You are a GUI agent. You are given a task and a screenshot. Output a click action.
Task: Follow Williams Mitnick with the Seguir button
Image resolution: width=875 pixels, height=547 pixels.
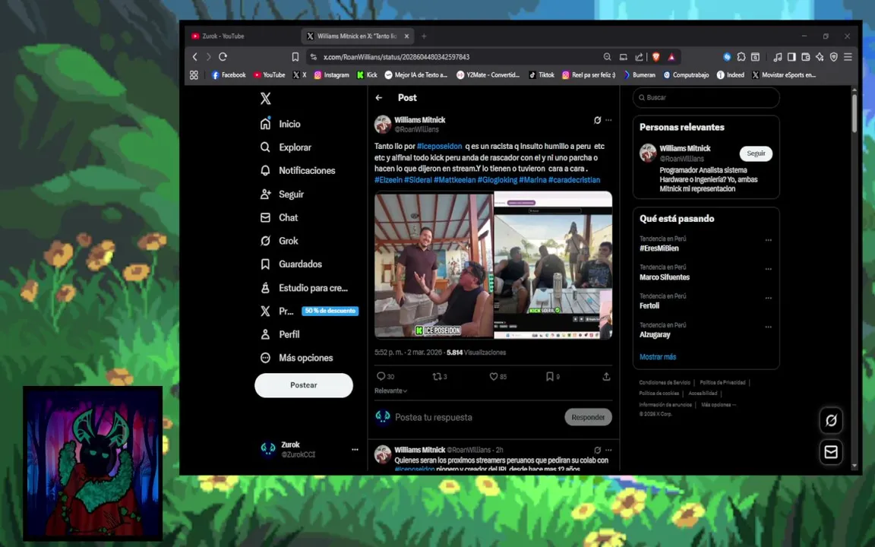pyautogui.click(x=757, y=153)
